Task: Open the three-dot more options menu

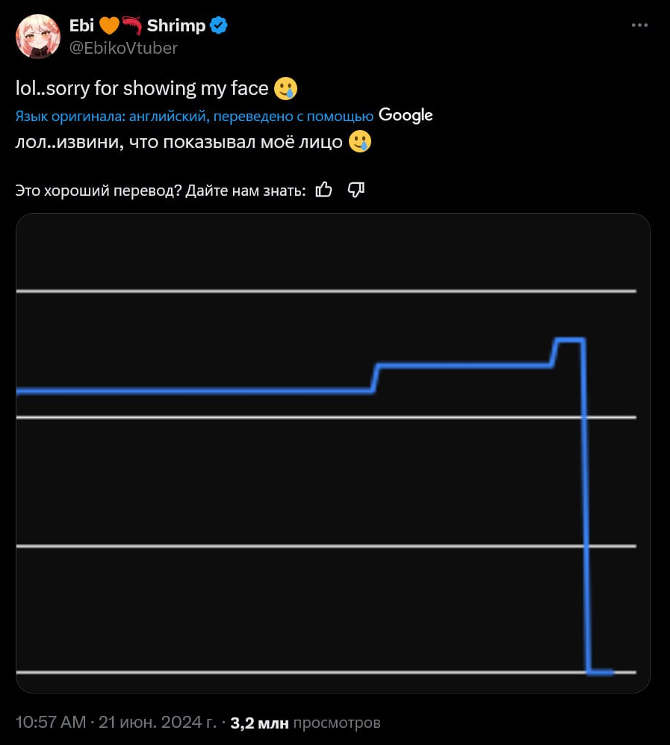Action: [639, 25]
